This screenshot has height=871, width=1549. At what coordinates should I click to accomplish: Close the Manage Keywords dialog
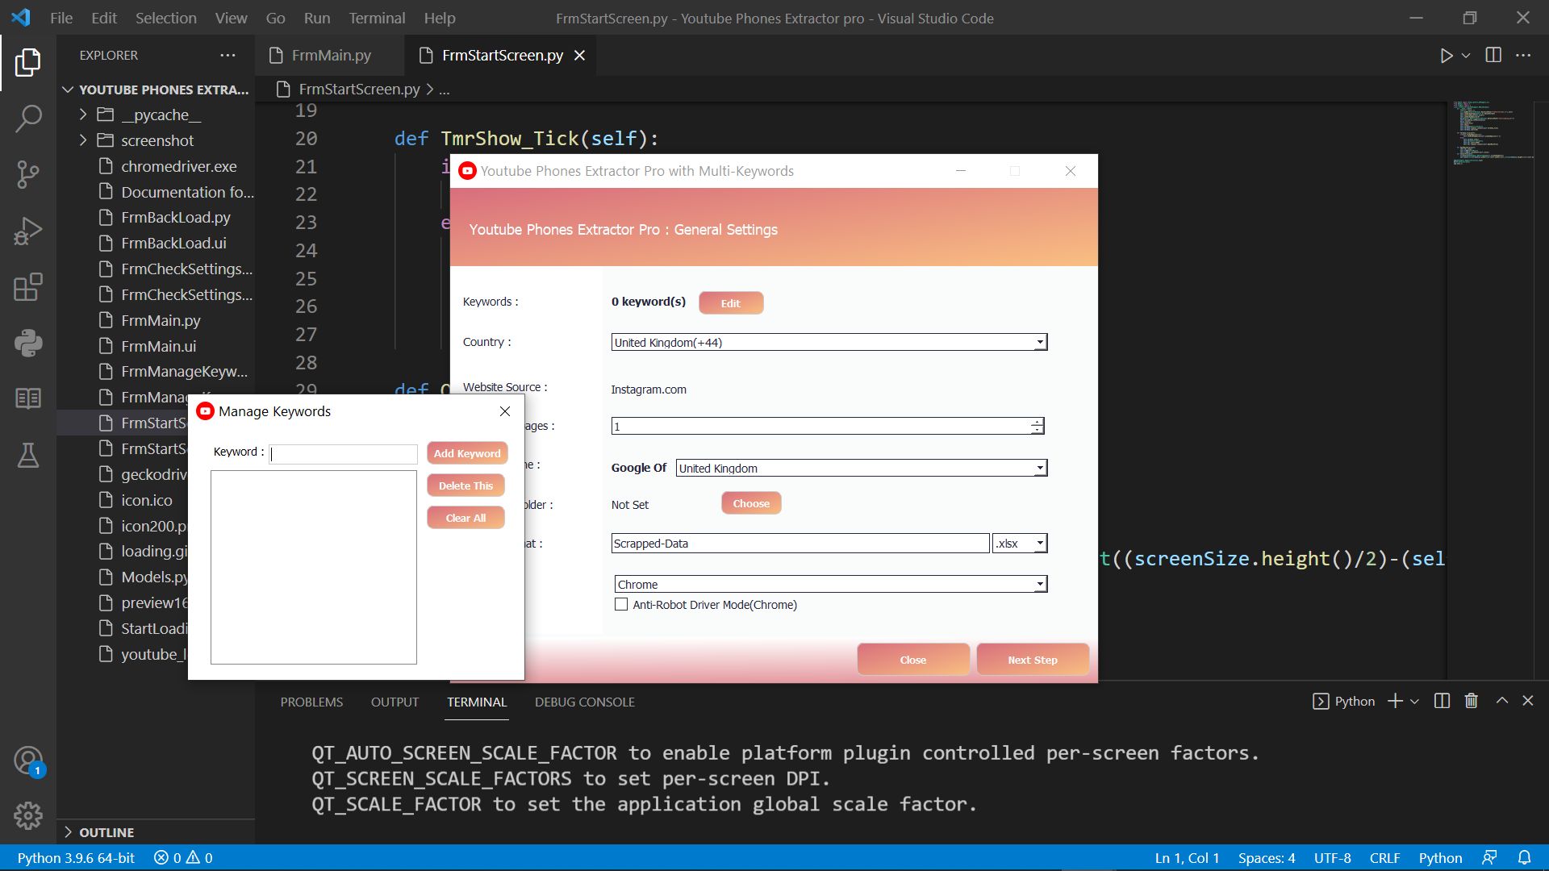[505, 411]
